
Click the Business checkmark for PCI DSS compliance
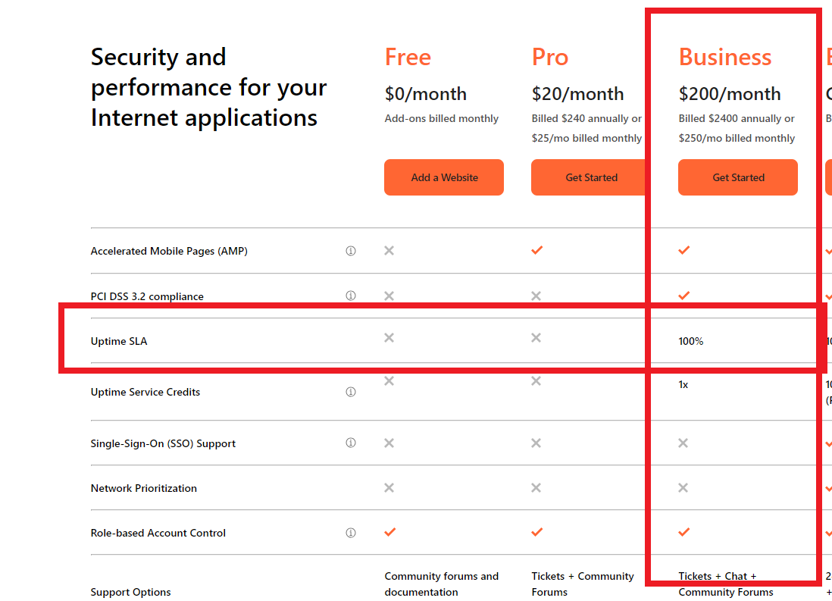(x=683, y=296)
